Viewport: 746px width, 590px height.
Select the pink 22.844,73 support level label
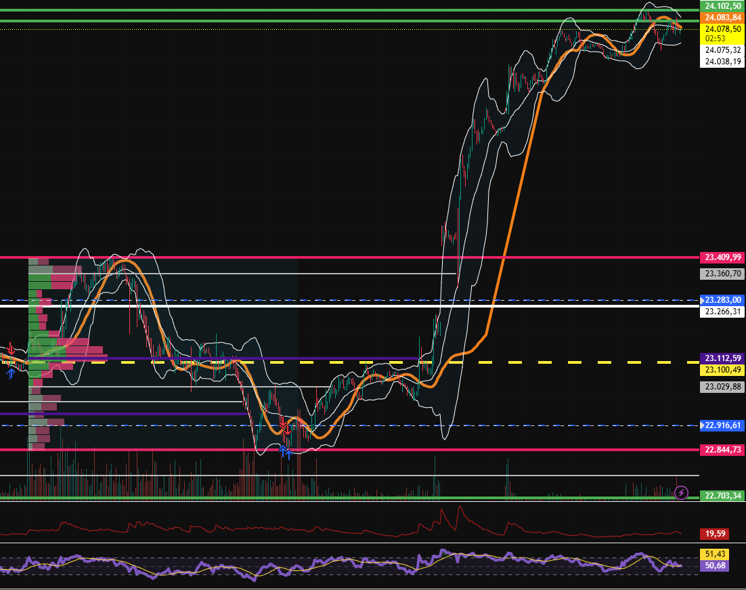point(722,450)
